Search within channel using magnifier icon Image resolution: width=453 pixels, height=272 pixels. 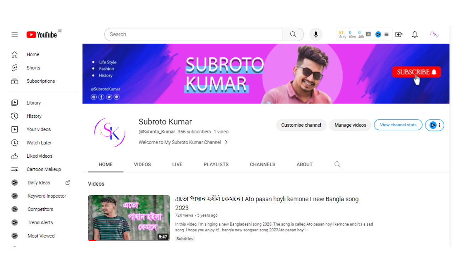pos(337,164)
